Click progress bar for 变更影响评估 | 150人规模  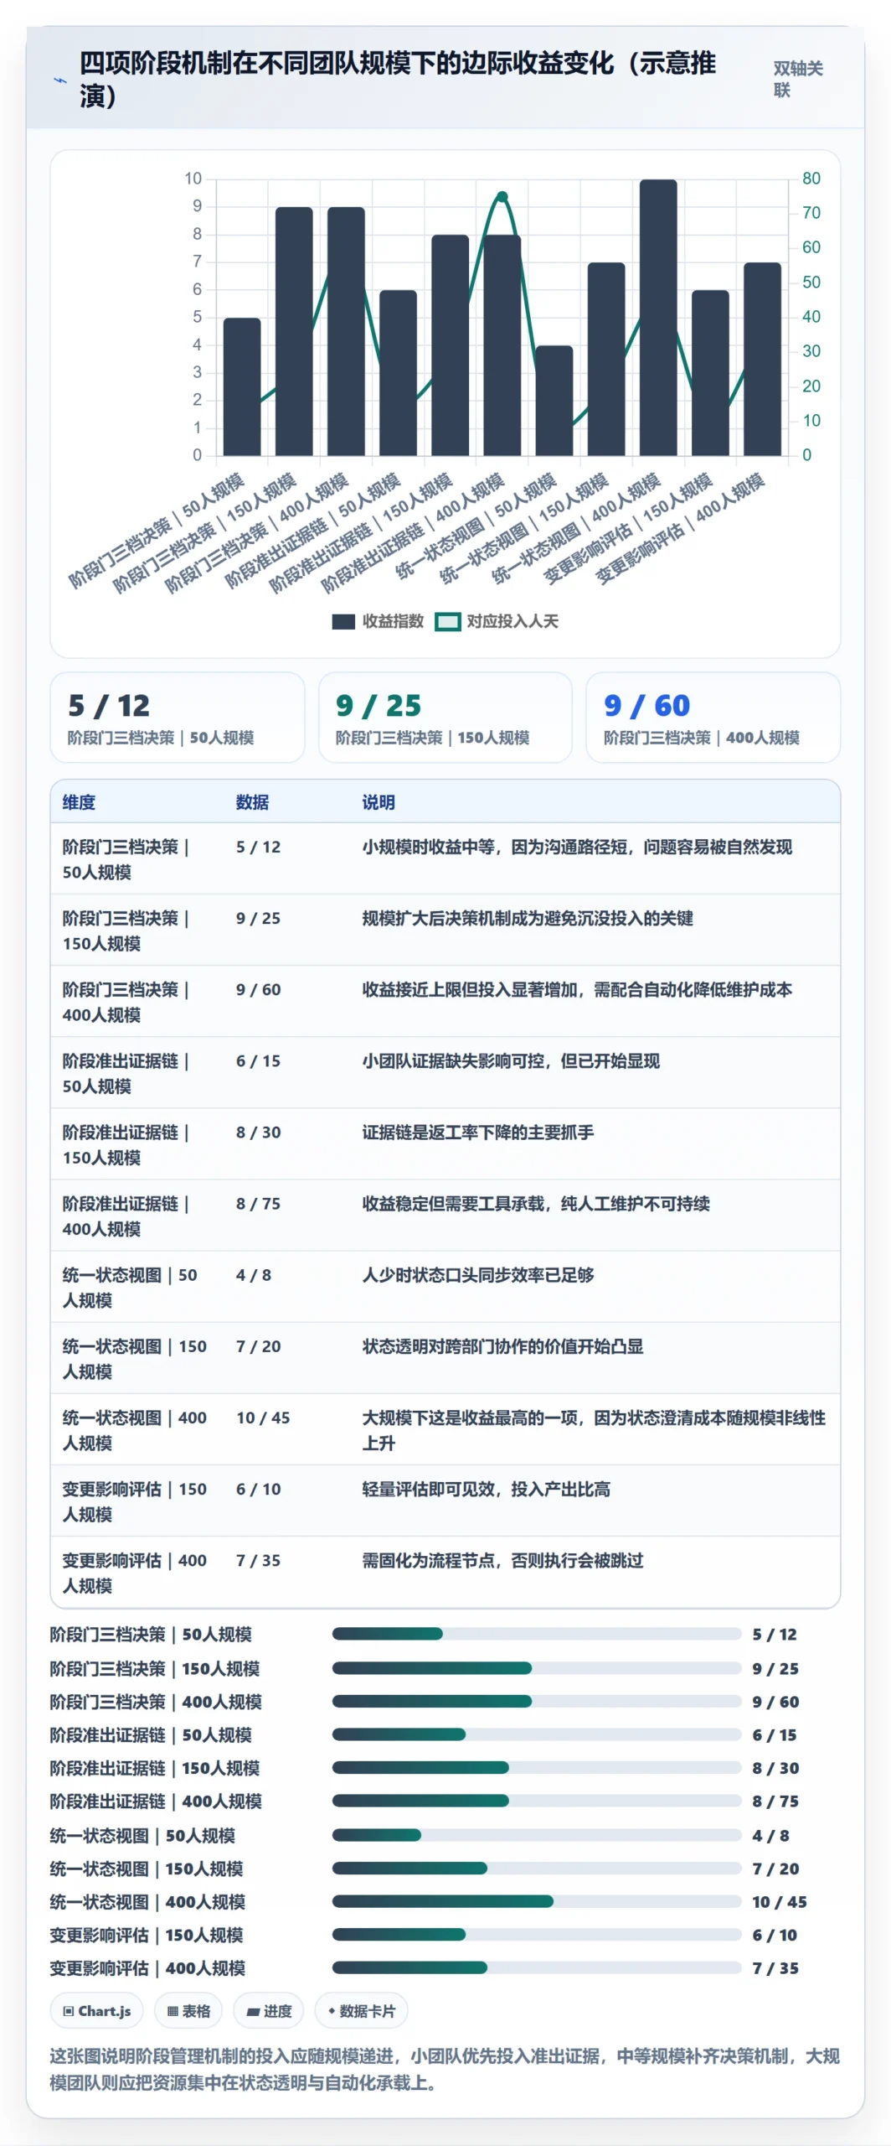point(537,1935)
